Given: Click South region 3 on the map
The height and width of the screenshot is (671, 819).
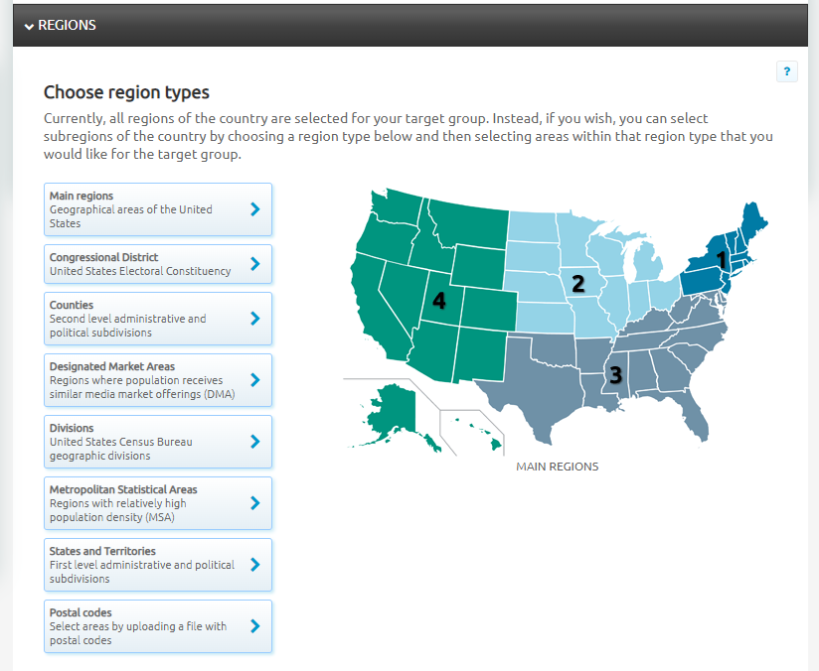Looking at the screenshot, I should tap(615, 374).
